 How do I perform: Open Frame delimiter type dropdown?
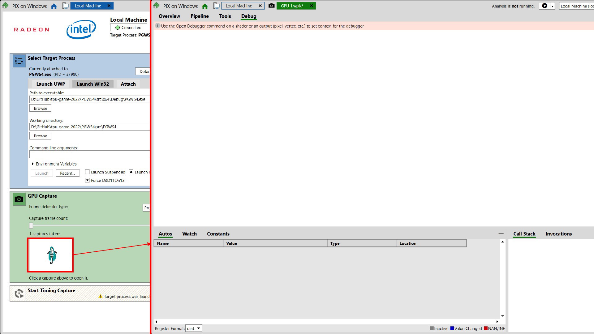click(x=146, y=208)
